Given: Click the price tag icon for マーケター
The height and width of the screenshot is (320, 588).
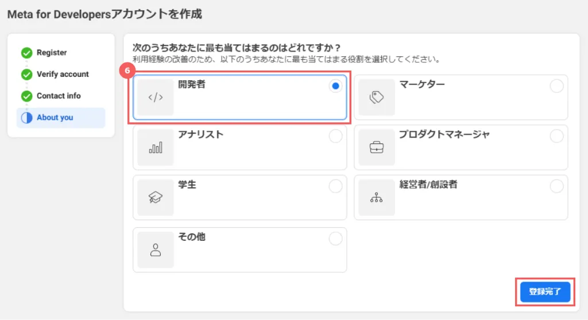Looking at the screenshot, I should pyautogui.click(x=377, y=97).
